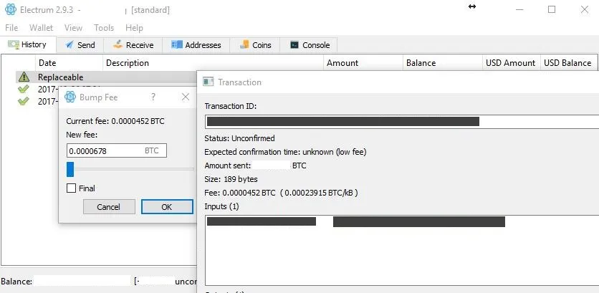Click the Inputs list box
This screenshot has height=293, width=599.
(x=402, y=250)
